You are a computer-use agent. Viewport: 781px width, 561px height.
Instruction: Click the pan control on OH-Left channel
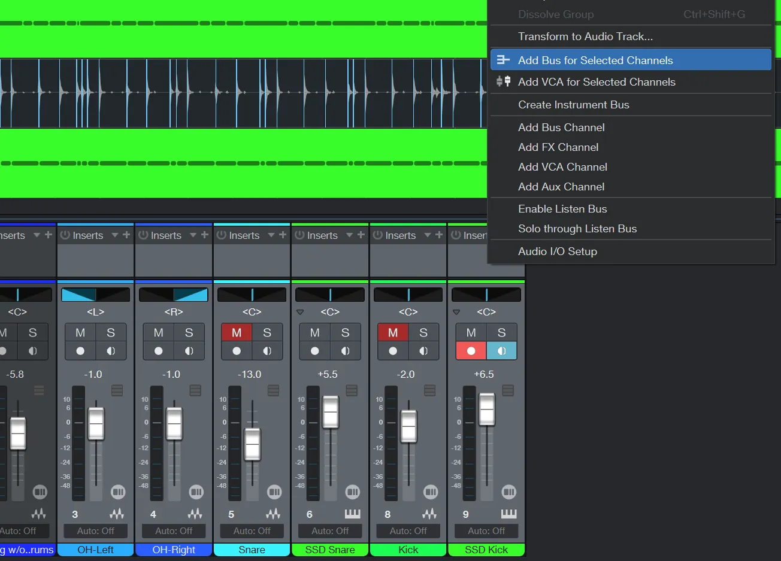coord(95,295)
